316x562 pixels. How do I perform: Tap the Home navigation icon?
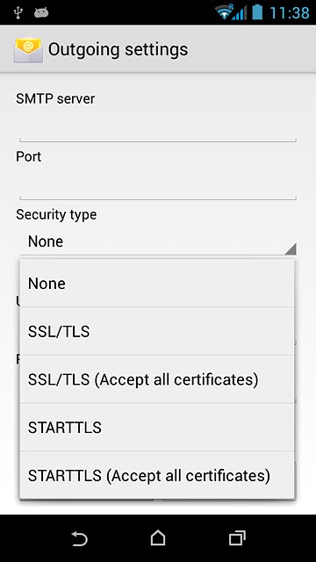[x=158, y=538]
